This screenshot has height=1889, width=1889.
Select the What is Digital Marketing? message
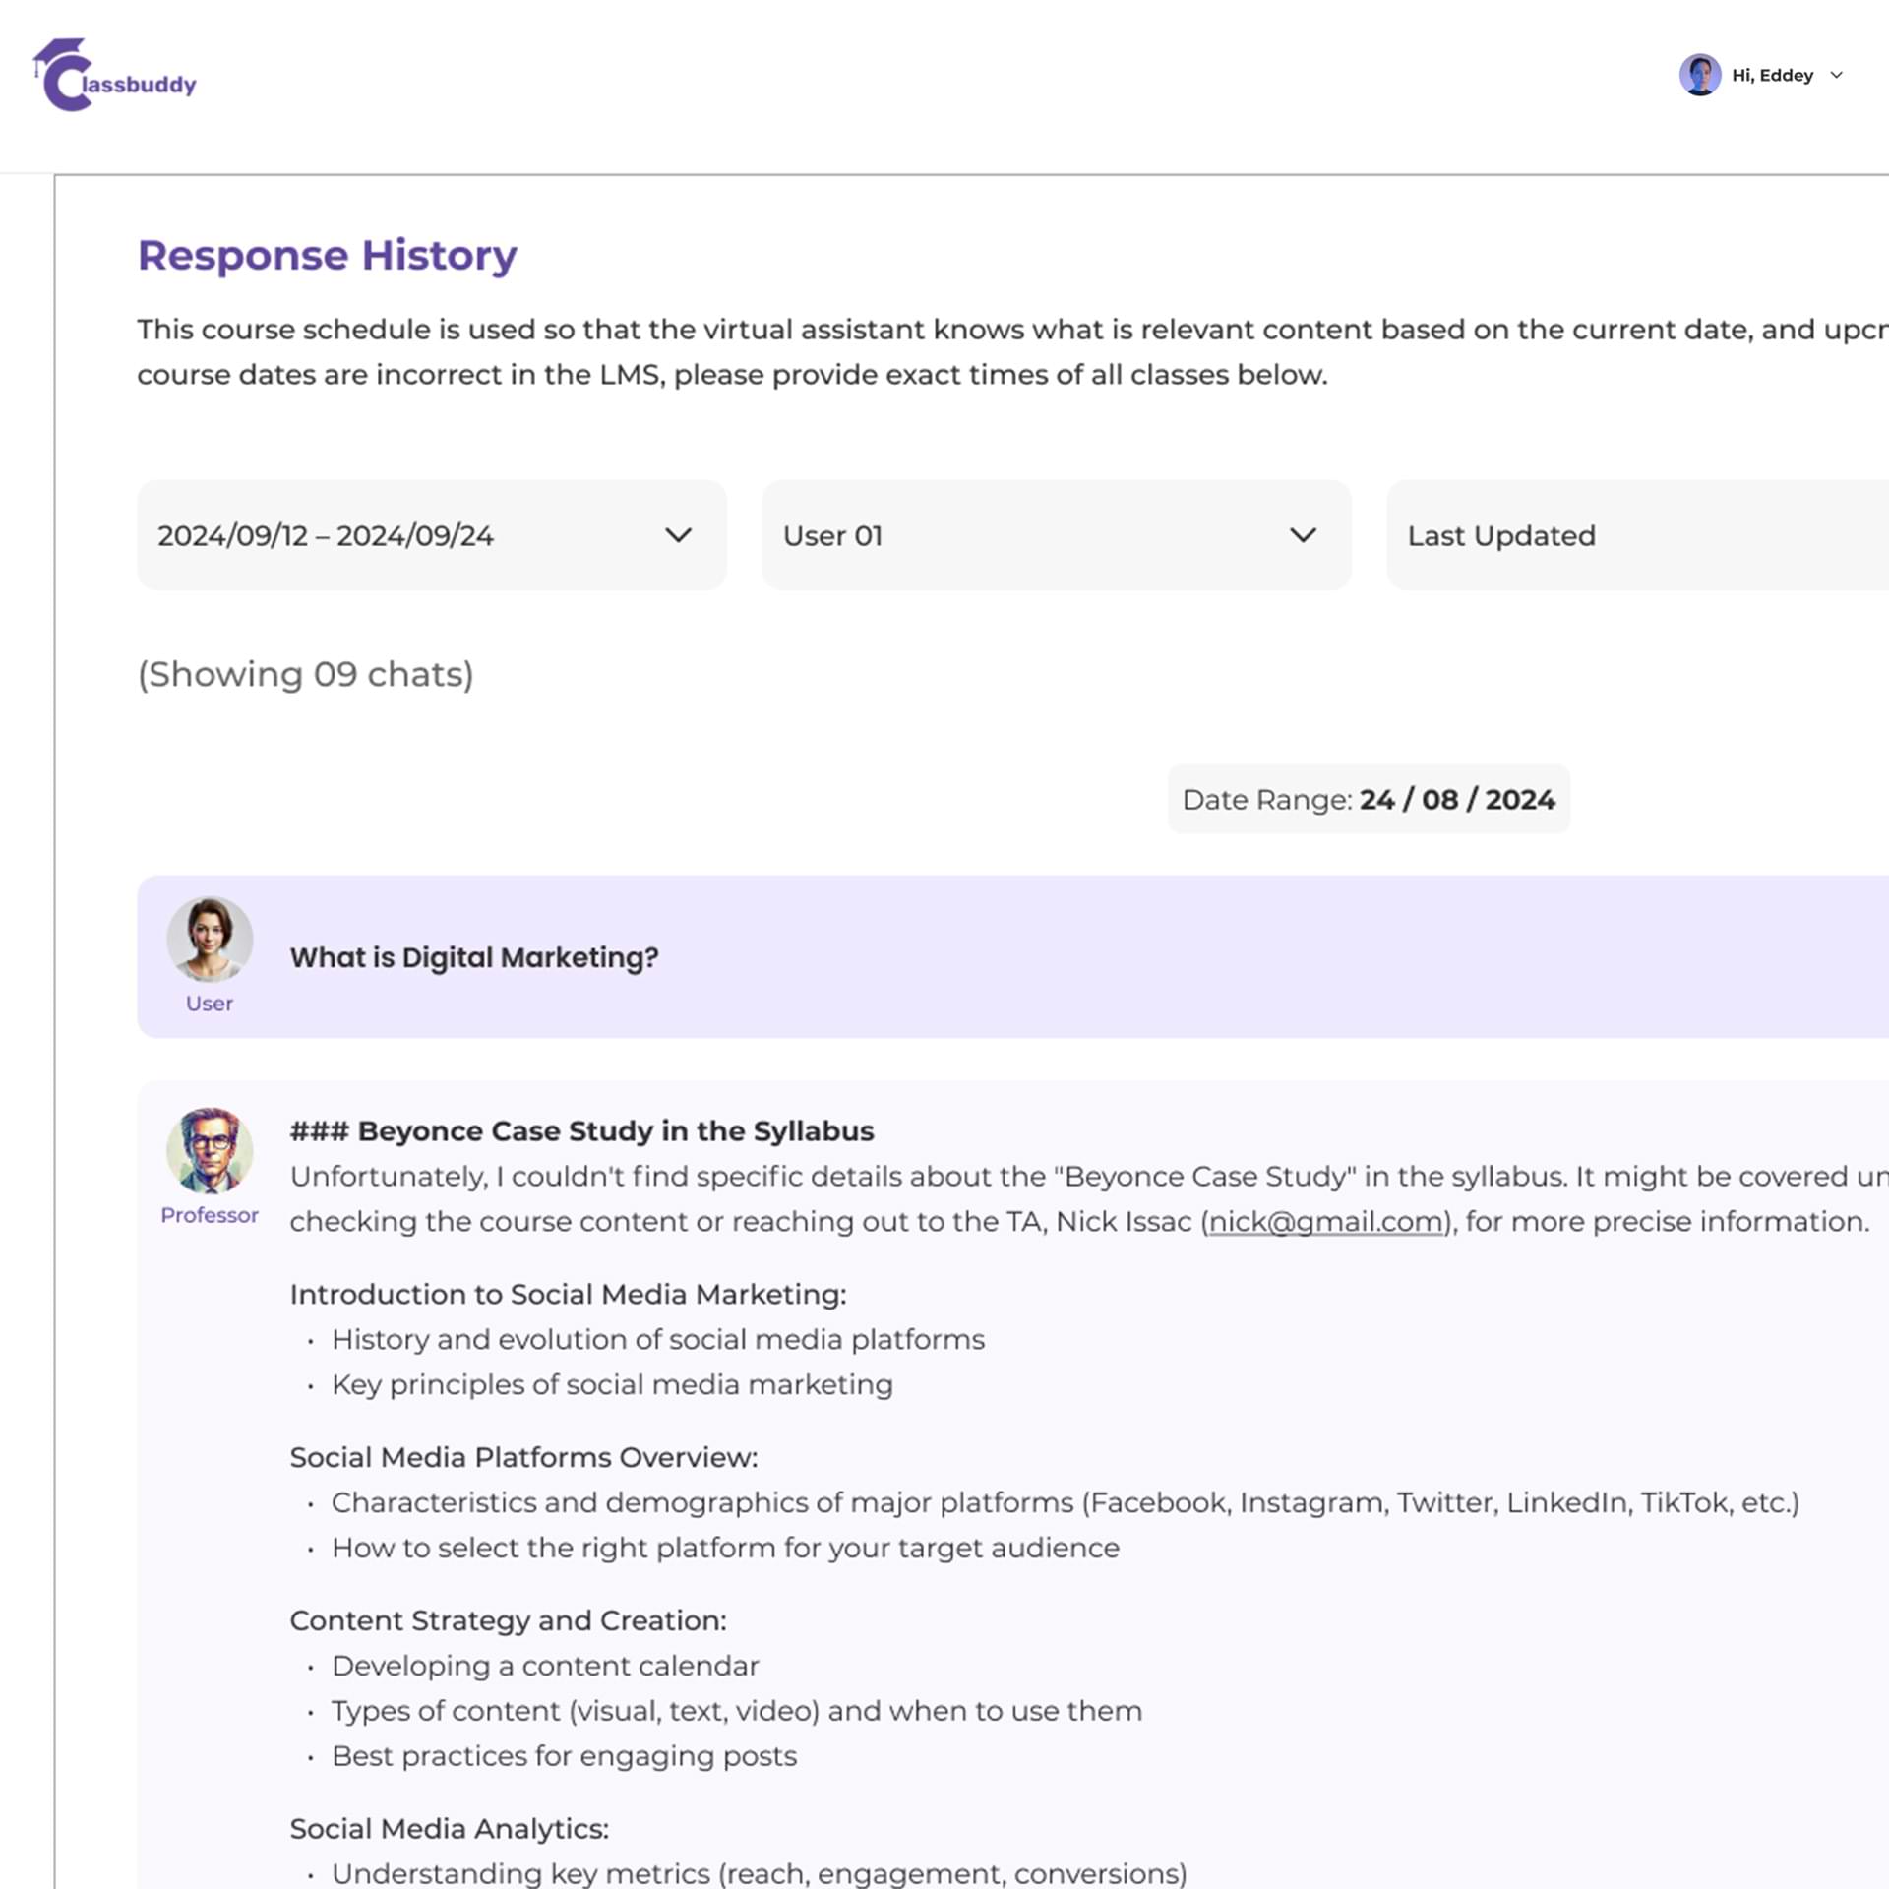[473, 957]
